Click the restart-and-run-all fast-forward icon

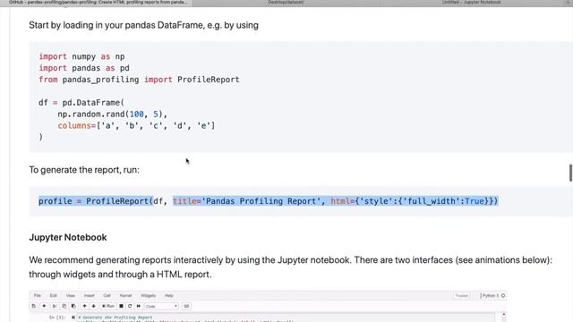139,306
